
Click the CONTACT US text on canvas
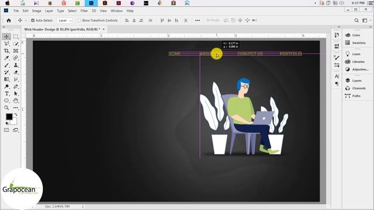point(250,54)
